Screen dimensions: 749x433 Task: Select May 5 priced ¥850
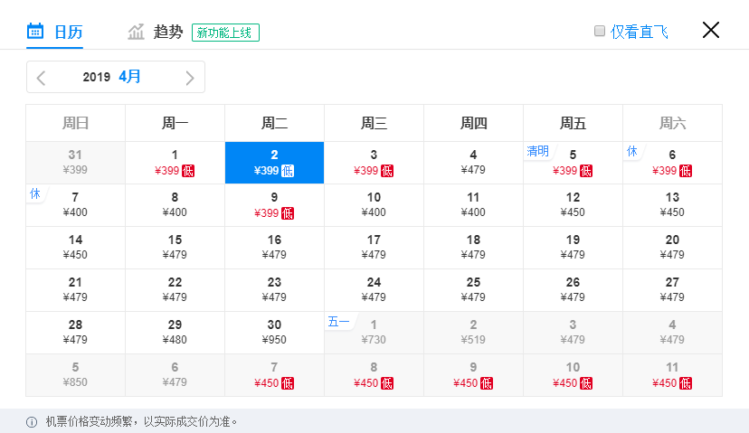pos(75,375)
